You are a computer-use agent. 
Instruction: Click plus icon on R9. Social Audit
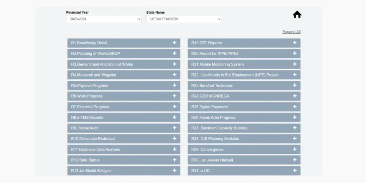pyautogui.click(x=174, y=128)
